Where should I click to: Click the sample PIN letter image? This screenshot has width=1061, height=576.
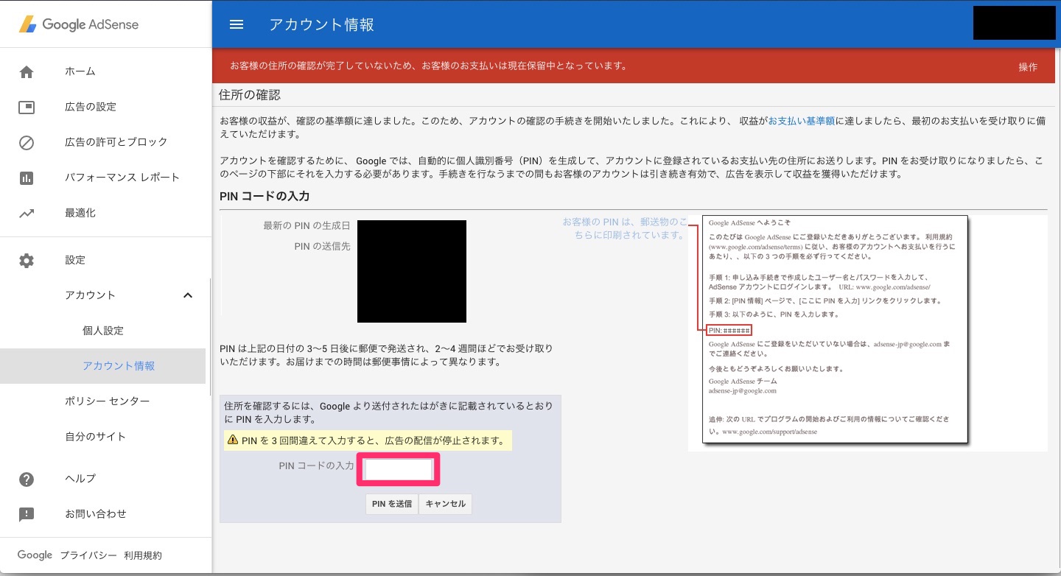[834, 329]
